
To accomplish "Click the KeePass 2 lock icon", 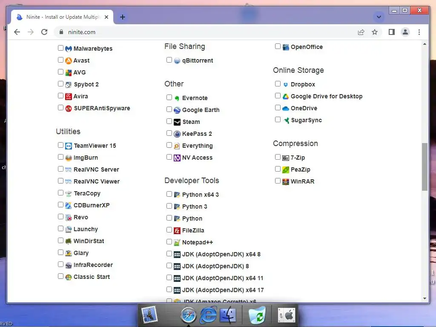I will [177, 134].
